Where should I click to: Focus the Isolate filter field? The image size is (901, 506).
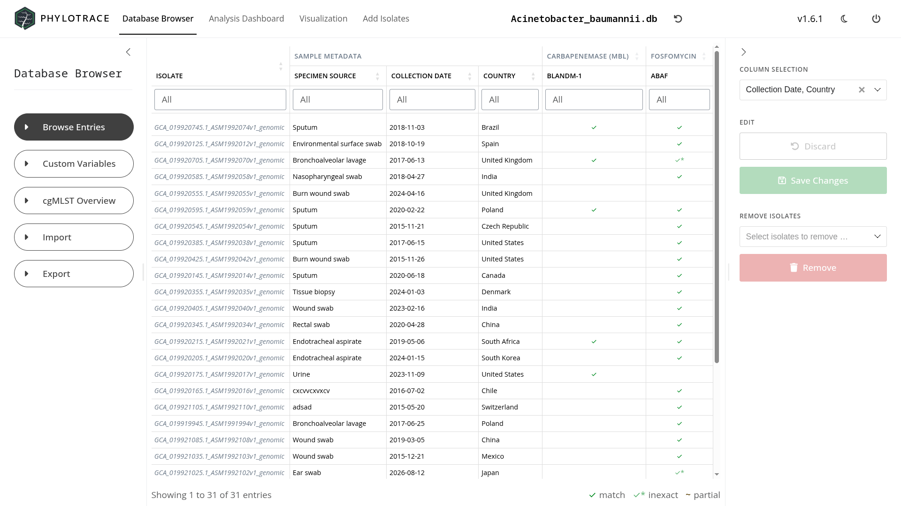220,100
